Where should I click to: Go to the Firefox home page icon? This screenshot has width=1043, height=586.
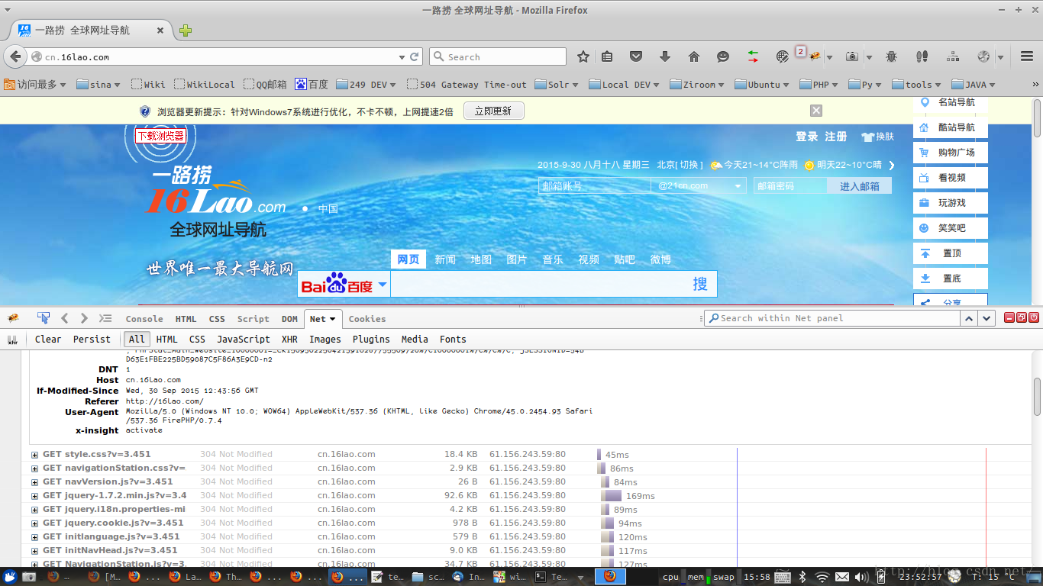click(x=694, y=56)
